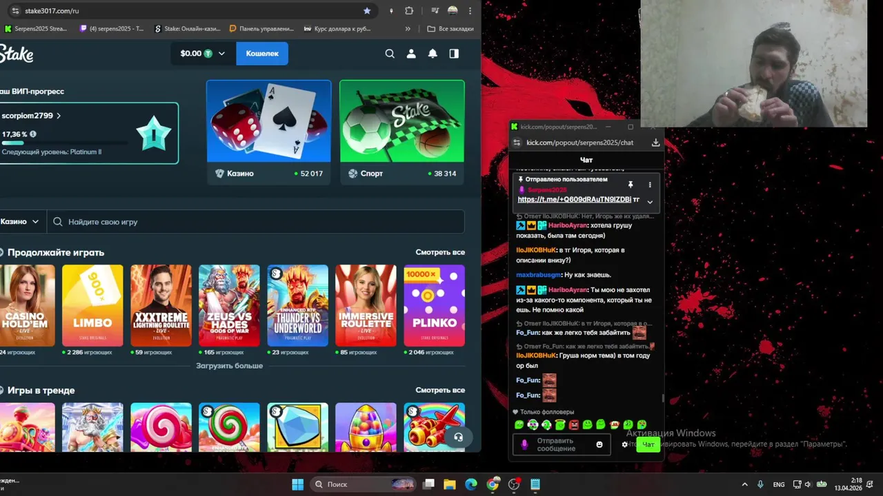This screenshot has height=496, width=883.
Task: Expand the pinned chat message chevron
Action: click(x=649, y=202)
